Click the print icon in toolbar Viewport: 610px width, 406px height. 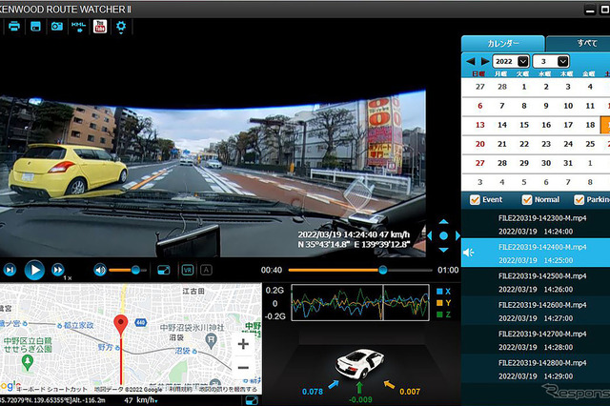tap(14, 27)
